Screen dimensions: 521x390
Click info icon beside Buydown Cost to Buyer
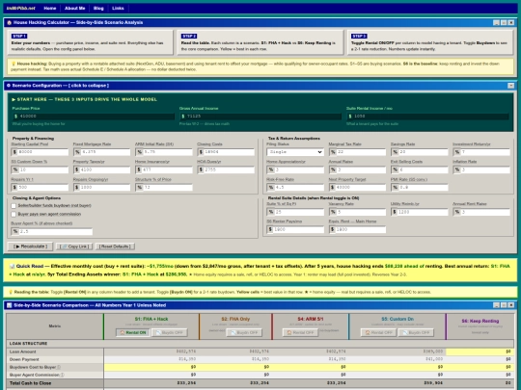pos(59,367)
